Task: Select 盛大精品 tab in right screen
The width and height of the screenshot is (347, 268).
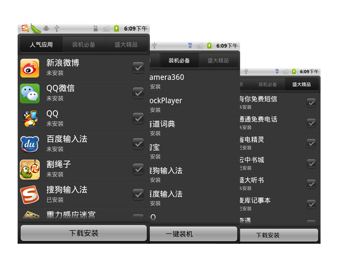Action: (x=301, y=84)
